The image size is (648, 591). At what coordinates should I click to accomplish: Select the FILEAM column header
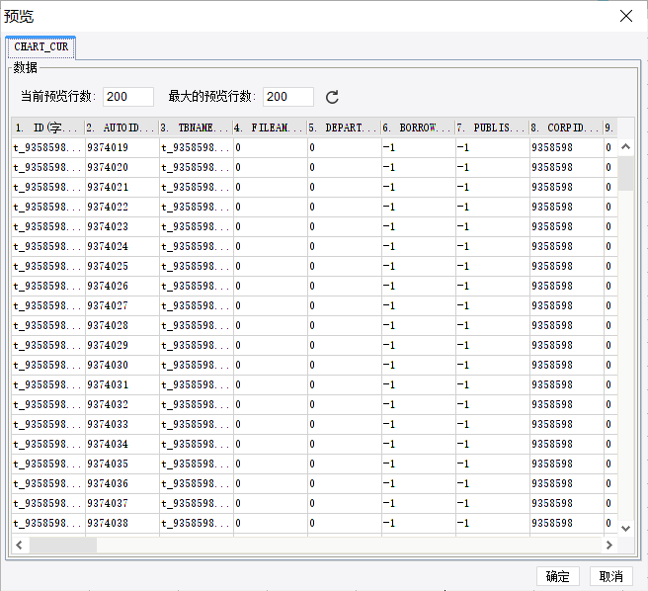pos(271,127)
